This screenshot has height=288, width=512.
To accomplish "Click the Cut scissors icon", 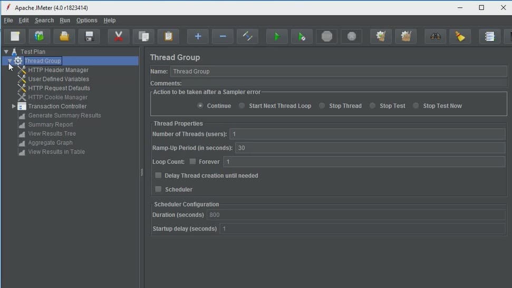I will point(119,36).
